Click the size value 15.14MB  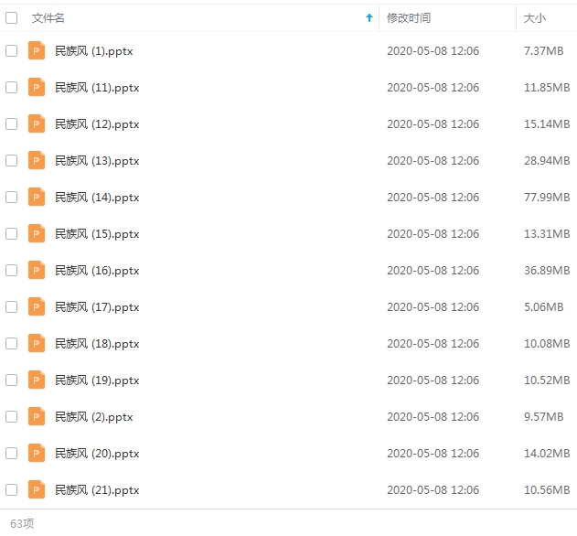click(547, 124)
